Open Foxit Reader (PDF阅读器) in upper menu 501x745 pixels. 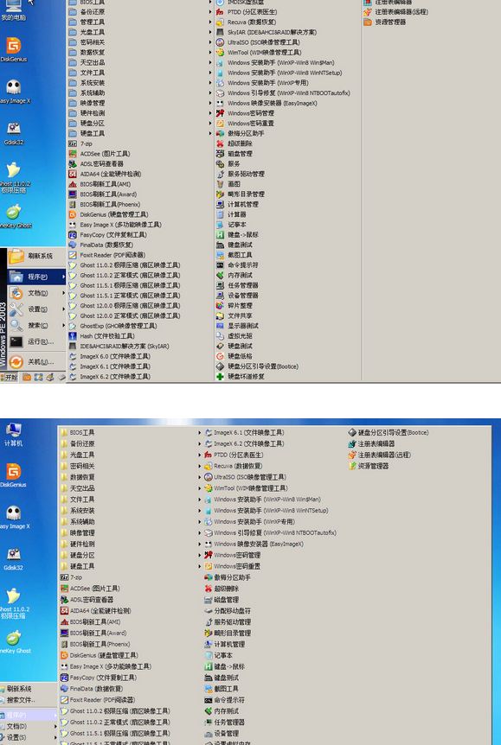[x=107, y=255]
